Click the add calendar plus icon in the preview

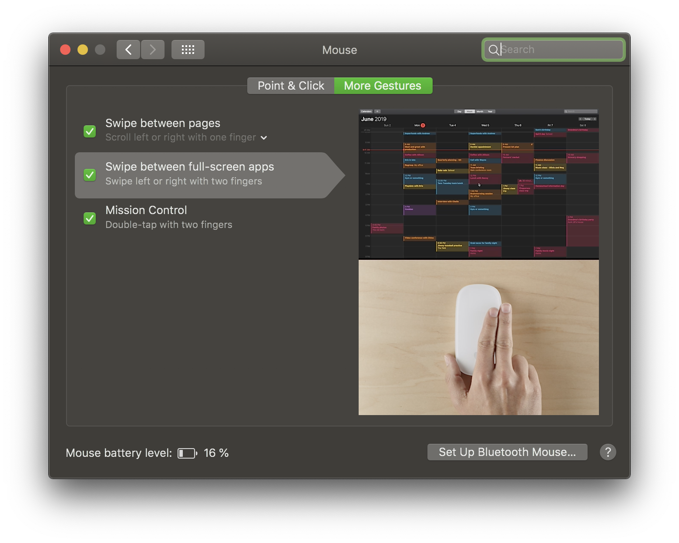(x=377, y=111)
